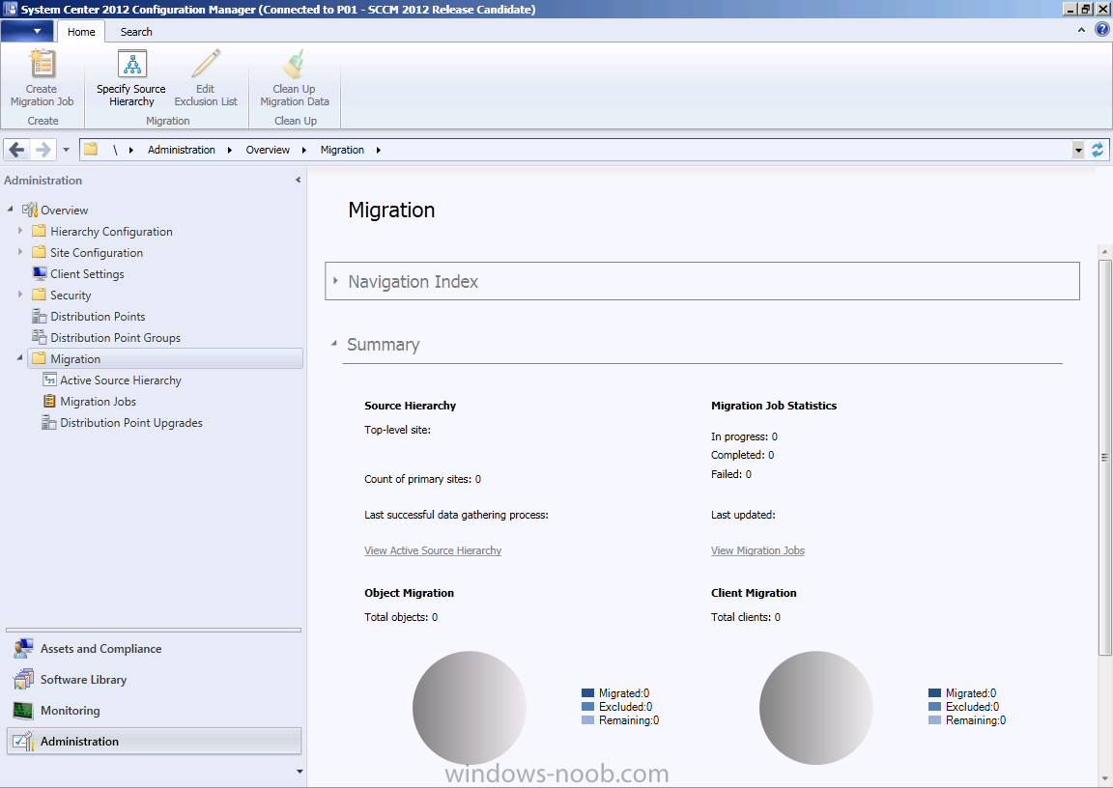Click the Software Library workspace icon
The width and height of the screenshot is (1113, 788).
pos(23,680)
